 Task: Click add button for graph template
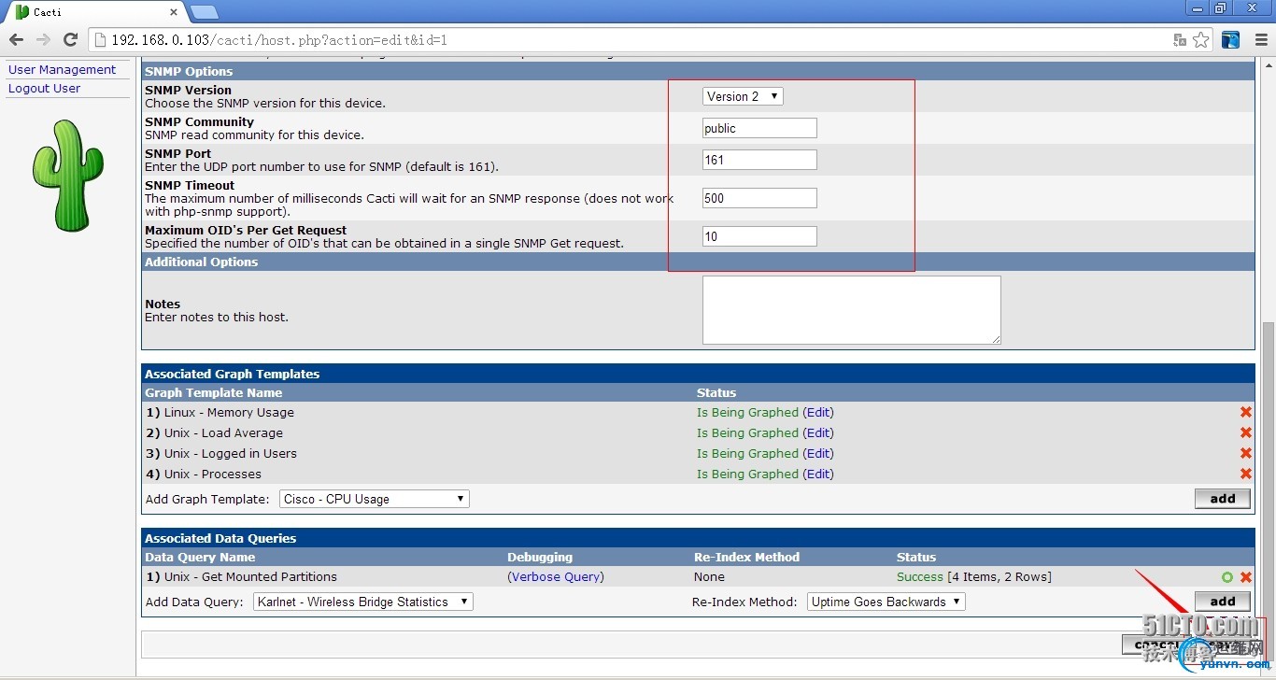(1222, 499)
